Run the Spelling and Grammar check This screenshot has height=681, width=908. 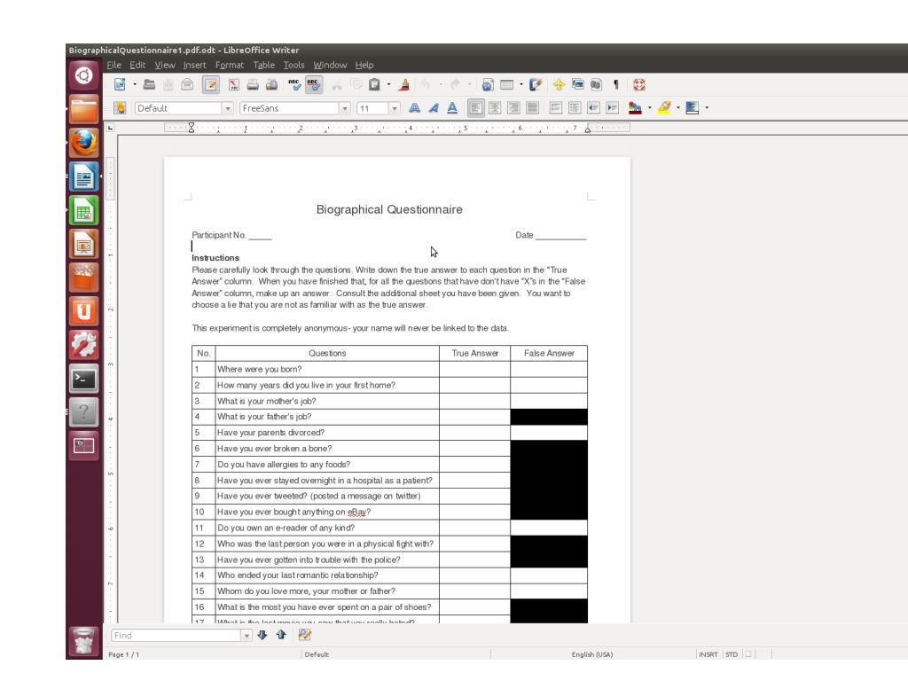point(294,85)
